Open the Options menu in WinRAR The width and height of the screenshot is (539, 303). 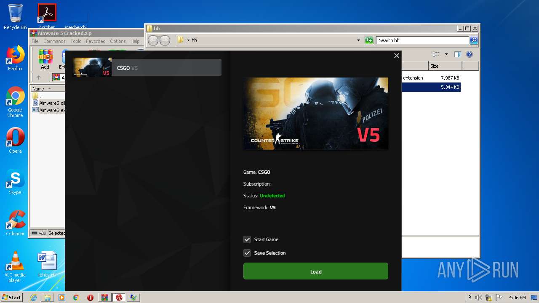(x=118, y=41)
